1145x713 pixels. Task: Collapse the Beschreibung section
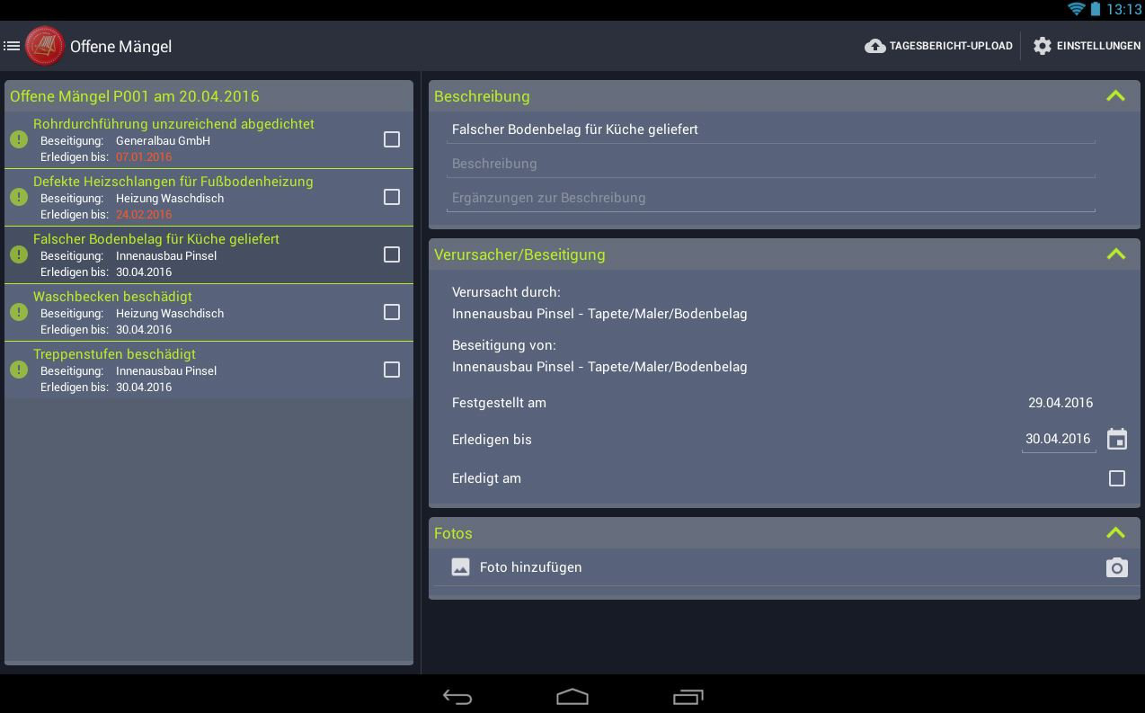[x=1115, y=96]
